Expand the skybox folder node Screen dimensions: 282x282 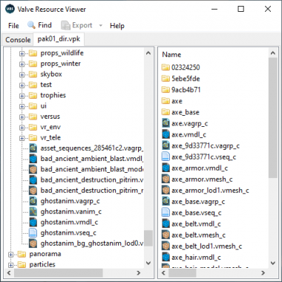tap(22, 74)
